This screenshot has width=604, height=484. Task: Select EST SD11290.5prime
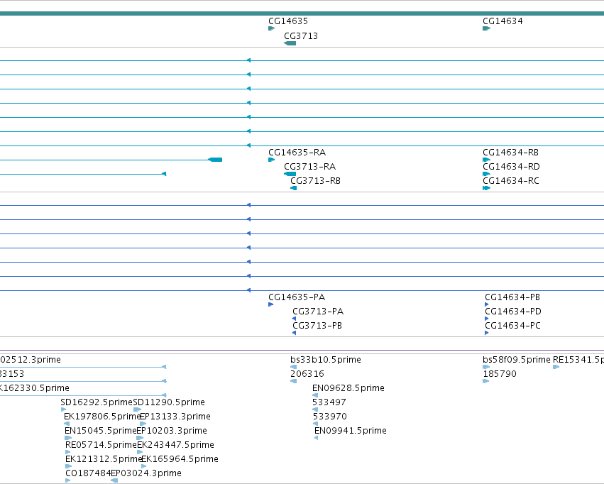click(169, 402)
